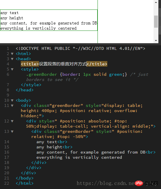Click the preview pane scrollbar thumb

coord(156,22)
